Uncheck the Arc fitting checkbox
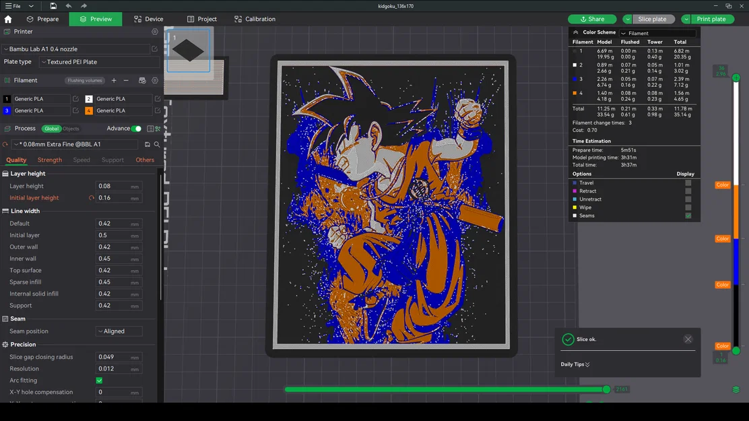This screenshot has width=749, height=421. (100, 381)
